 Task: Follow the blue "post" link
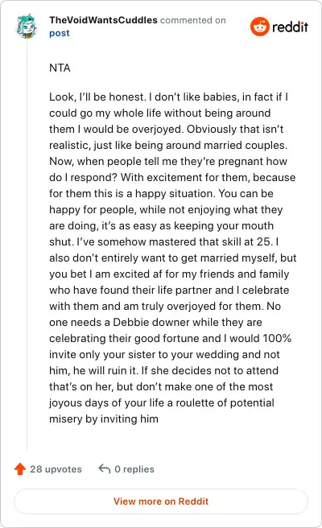60,33
